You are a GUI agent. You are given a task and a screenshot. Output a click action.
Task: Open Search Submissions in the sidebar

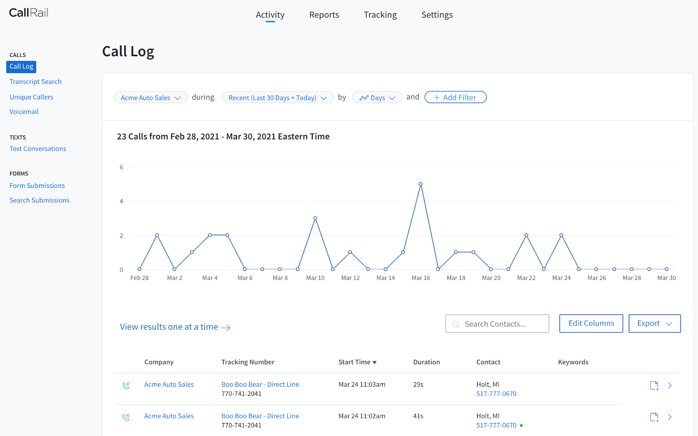[40, 200]
